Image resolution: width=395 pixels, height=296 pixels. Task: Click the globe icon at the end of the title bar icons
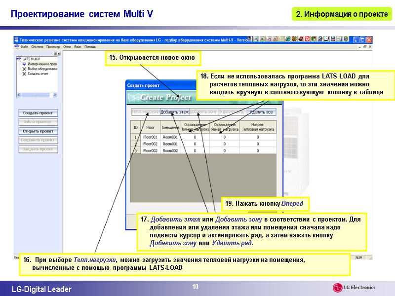pyautogui.click(x=346, y=39)
